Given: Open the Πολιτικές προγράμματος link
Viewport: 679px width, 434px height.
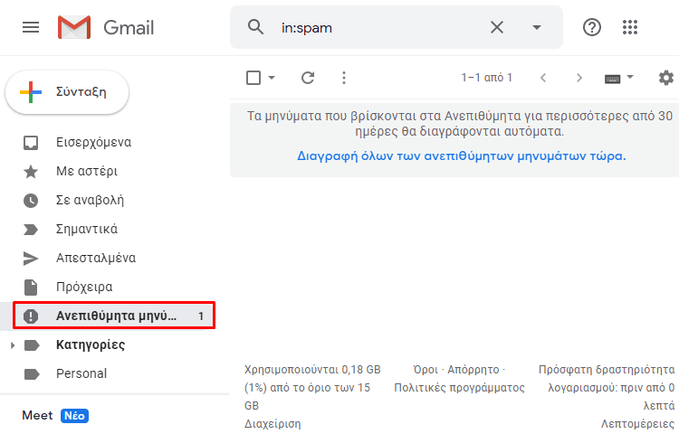Looking at the screenshot, I should coord(459,388).
